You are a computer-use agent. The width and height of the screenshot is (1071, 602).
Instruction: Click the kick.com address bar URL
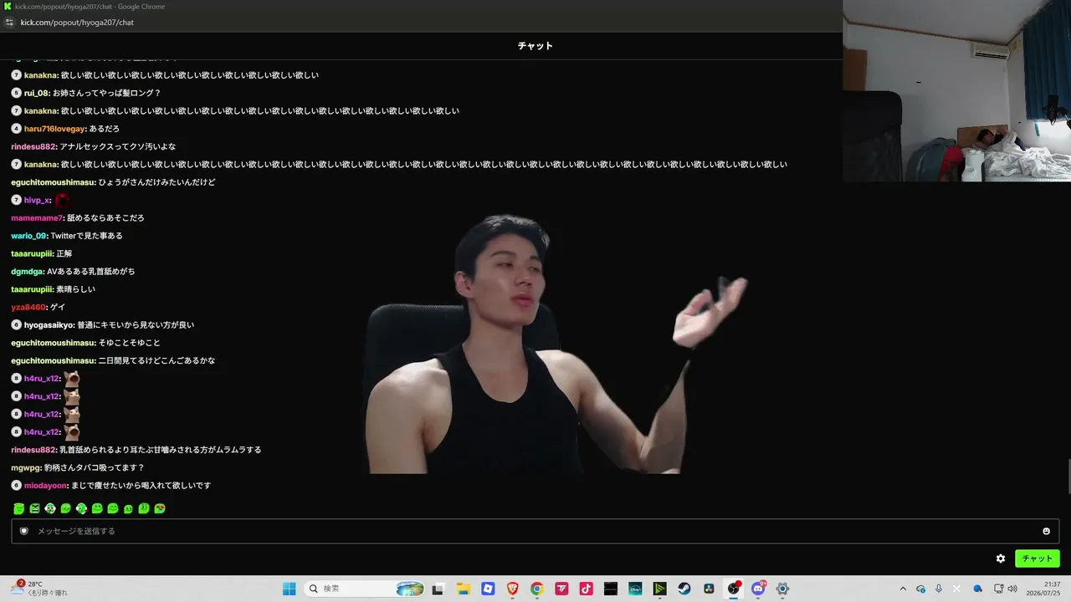77,23
